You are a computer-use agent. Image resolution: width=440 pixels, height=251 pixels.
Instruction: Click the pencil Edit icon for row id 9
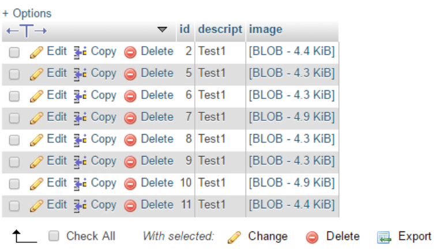(37, 161)
